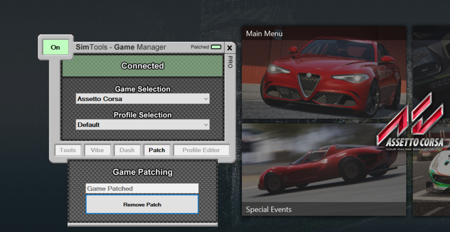Open the Special Events tile

[x=324, y=170]
